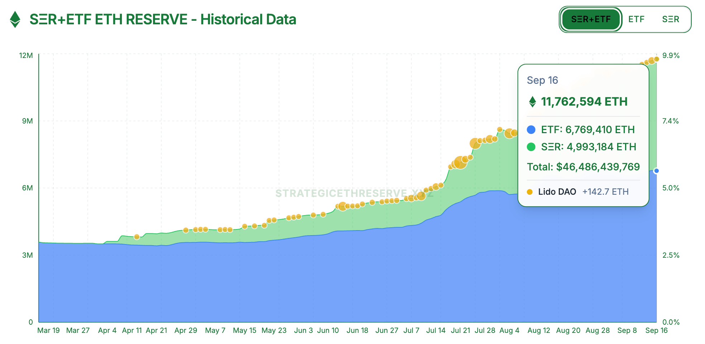Viewport: 705px width, 344px height.
Task: Click the Mar 19 x-axis date label
Action: click(48, 330)
